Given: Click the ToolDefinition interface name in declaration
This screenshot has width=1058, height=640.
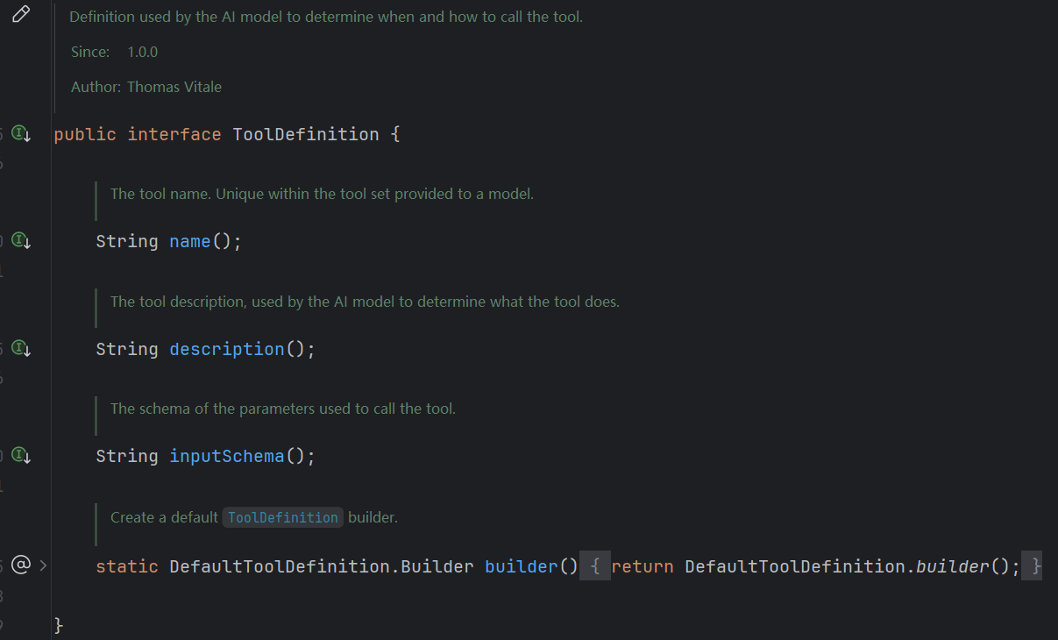Looking at the screenshot, I should pos(306,134).
